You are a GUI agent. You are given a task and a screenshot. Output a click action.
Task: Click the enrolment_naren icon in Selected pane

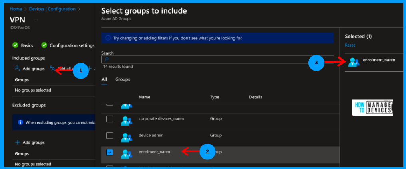click(x=354, y=62)
